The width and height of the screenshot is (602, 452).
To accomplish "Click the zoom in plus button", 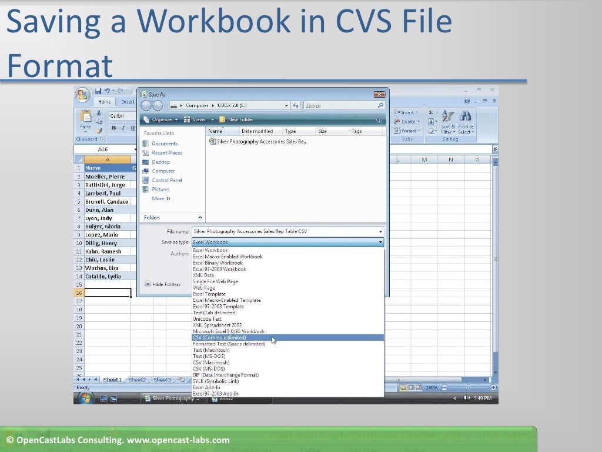I will tap(493, 387).
